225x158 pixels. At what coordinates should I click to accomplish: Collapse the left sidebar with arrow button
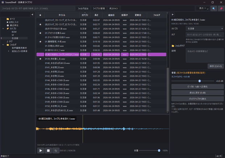(32, 14)
